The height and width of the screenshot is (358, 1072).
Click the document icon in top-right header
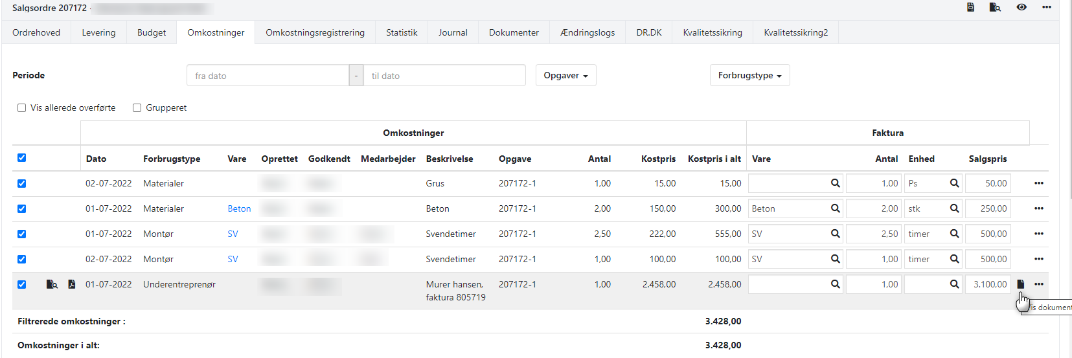coord(970,7)
